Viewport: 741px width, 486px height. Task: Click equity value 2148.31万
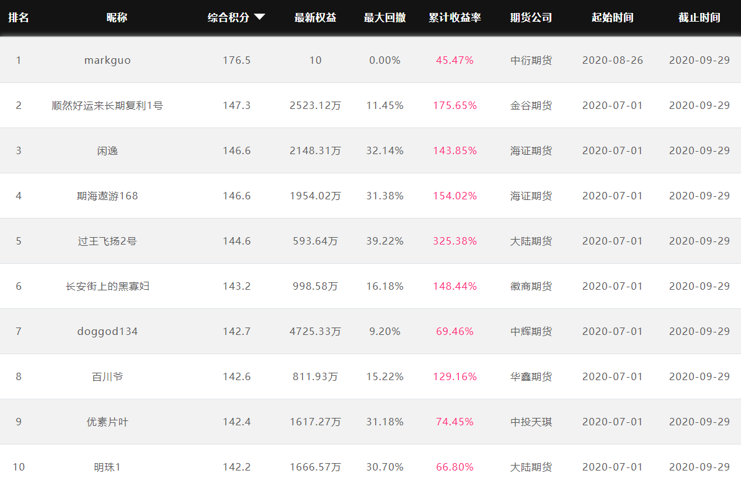click(315, 150)
